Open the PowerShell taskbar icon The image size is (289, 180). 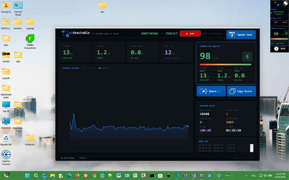click(210, 175)
